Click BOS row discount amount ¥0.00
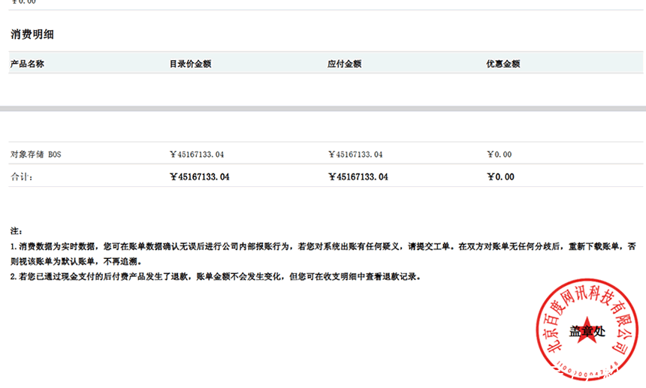The width and height of the screenshot is (646, 388). pyautogui.click(x=499, y=155)
